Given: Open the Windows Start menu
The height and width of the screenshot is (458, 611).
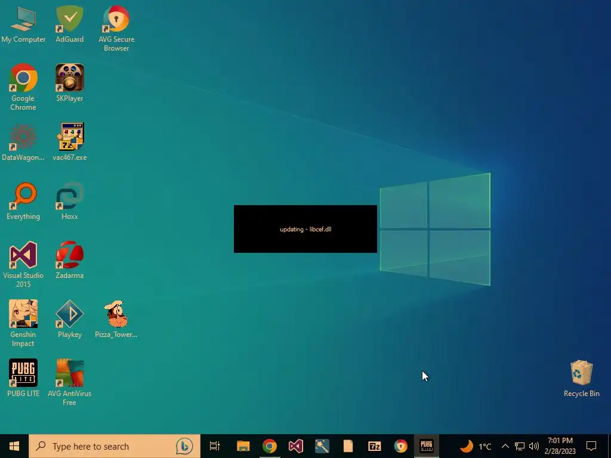Looking at the screenshot, I should 14,446.
